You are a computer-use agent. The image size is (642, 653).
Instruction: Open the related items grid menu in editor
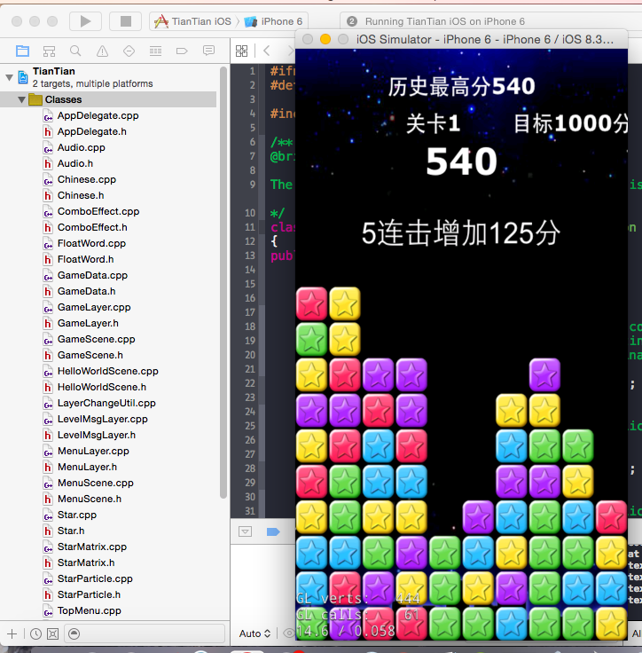[241, 51]
